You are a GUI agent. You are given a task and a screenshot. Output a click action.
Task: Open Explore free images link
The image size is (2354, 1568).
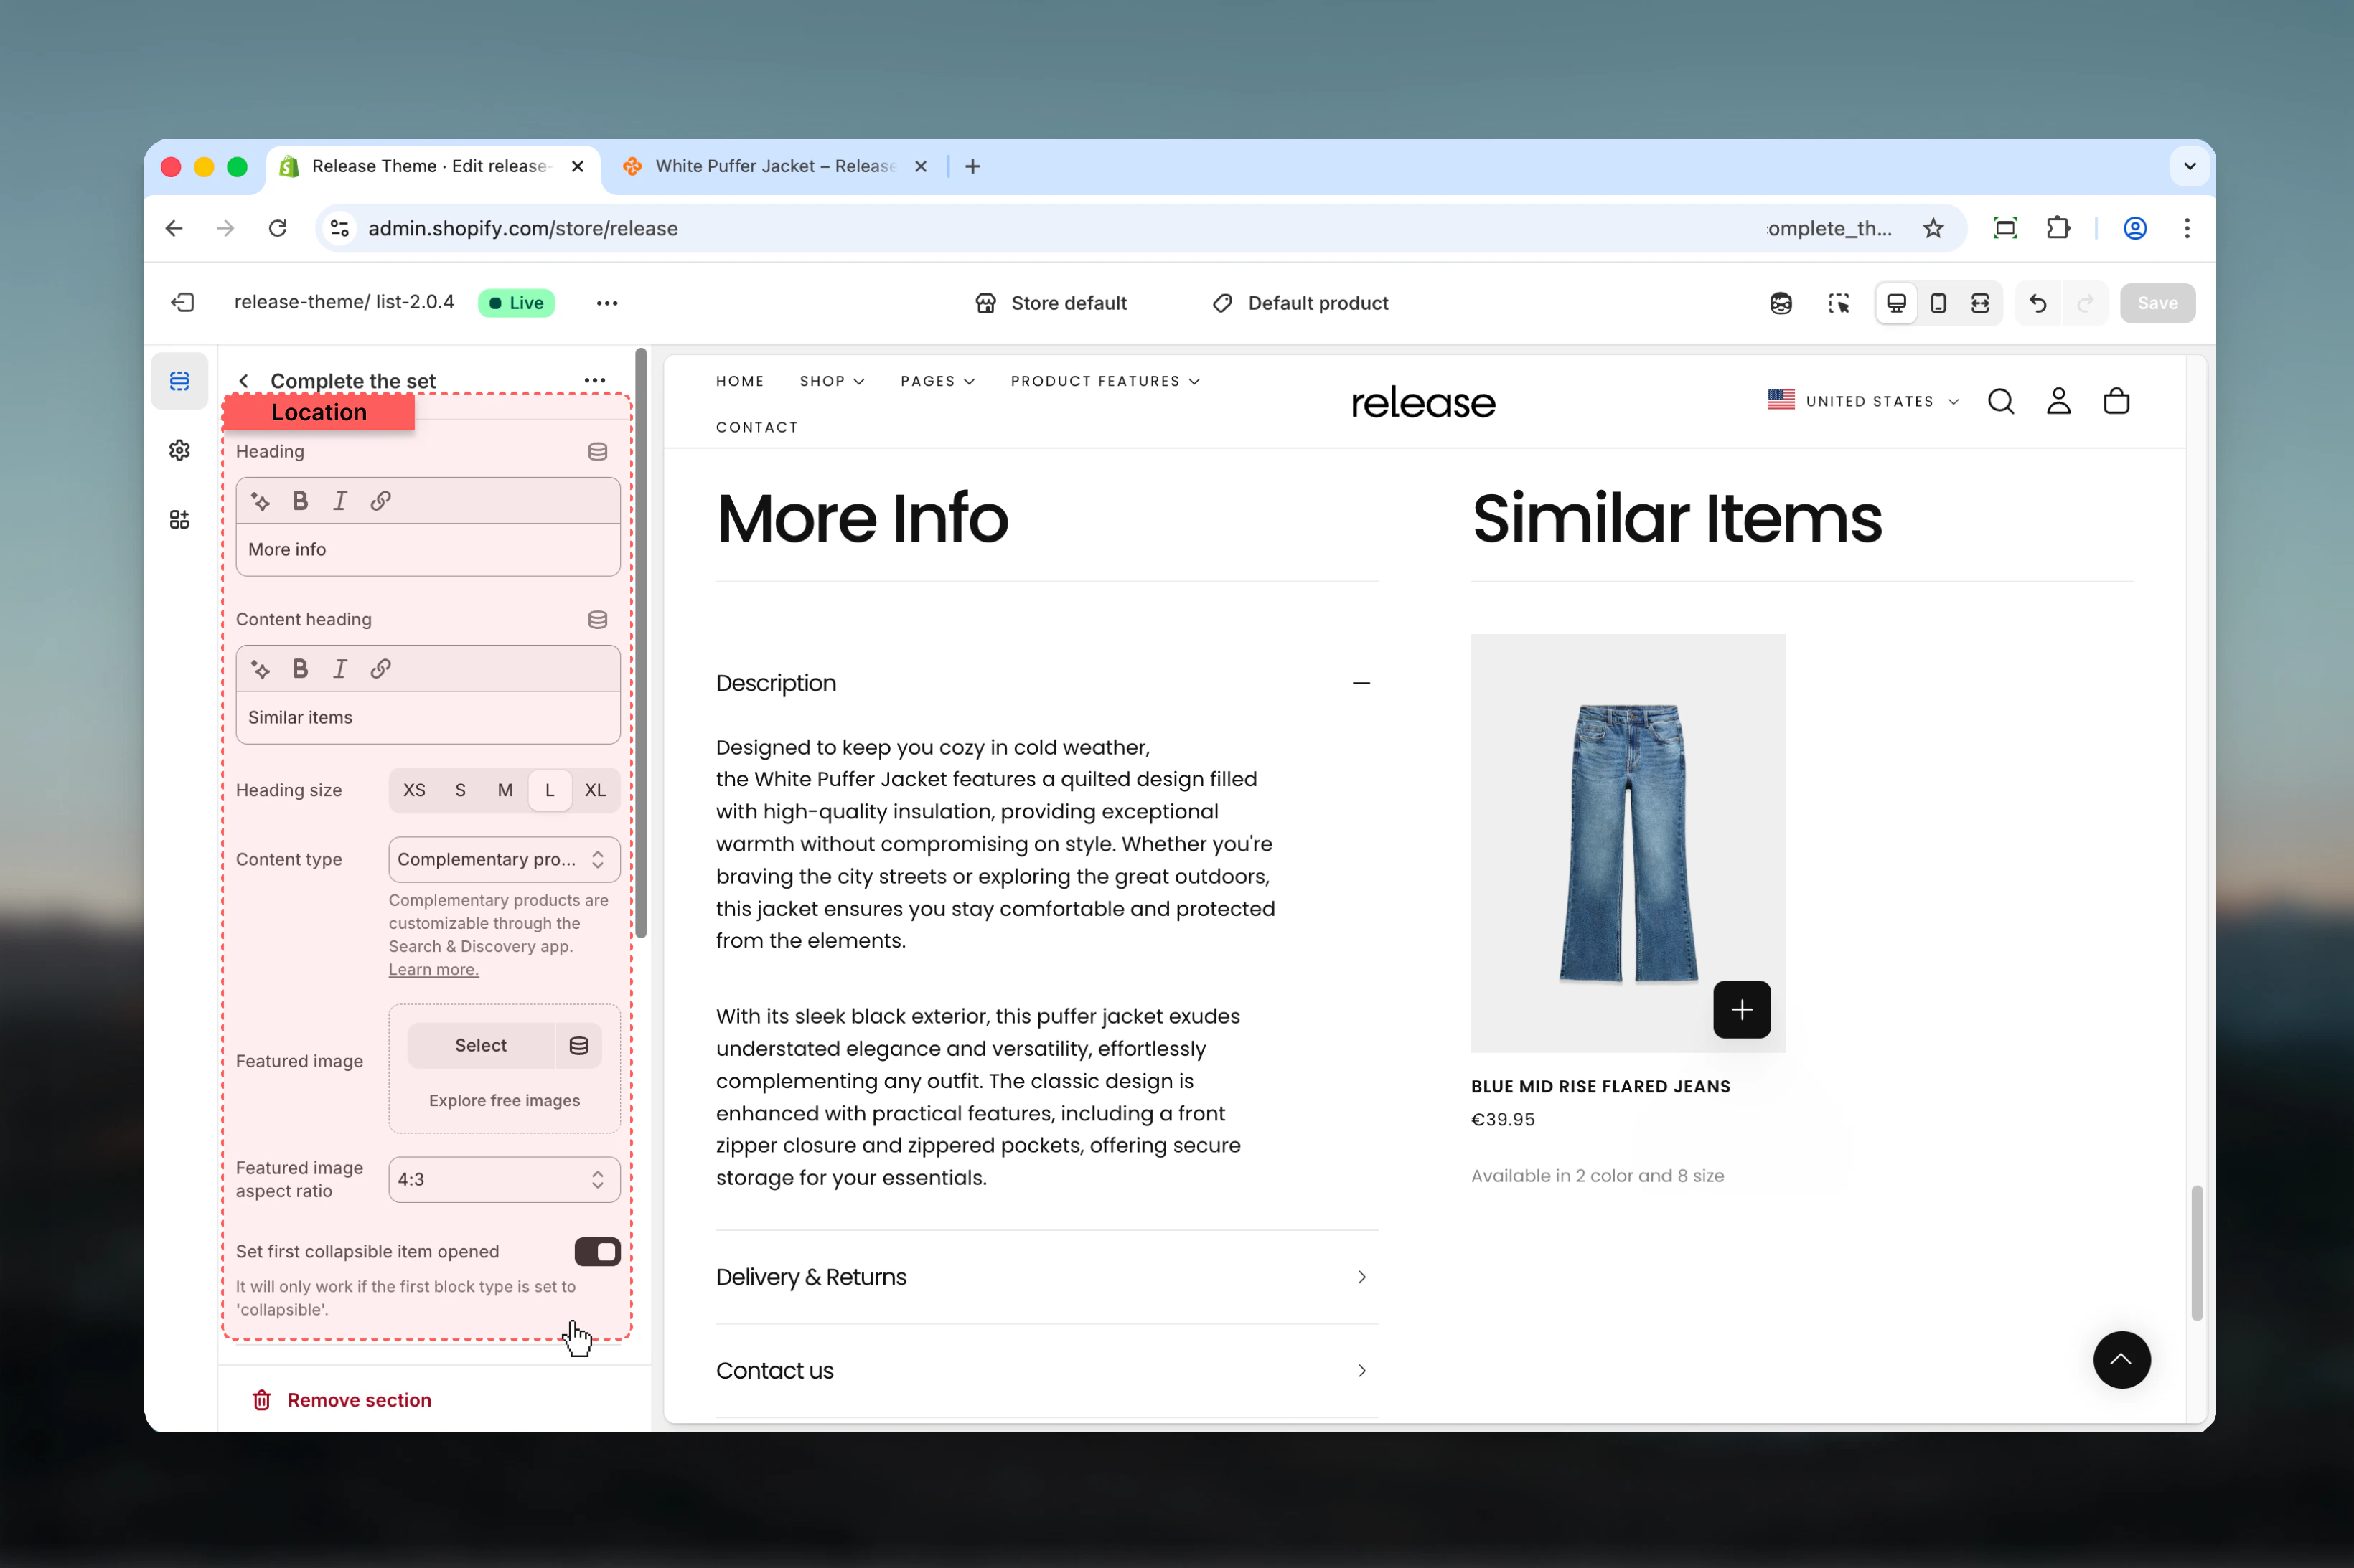coord(505,1101)
